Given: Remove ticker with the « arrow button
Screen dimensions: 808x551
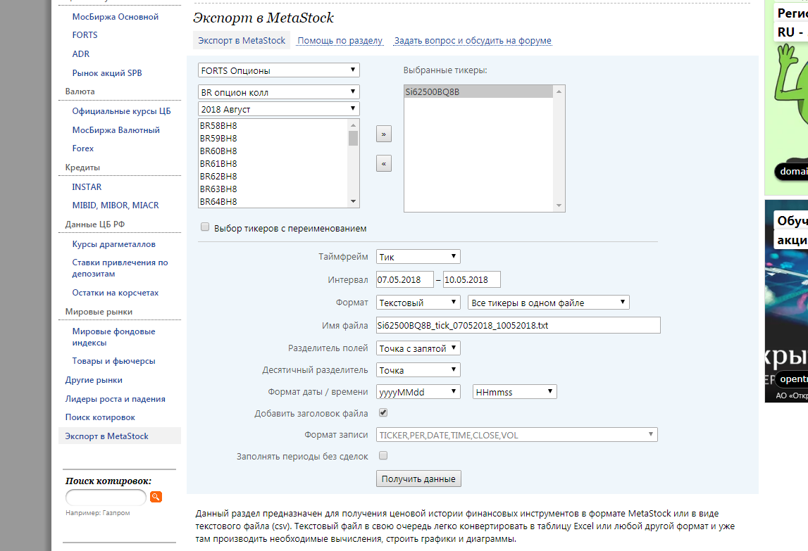Looking at the screenshot, I should pyautogui.click(x=383, y=164).
